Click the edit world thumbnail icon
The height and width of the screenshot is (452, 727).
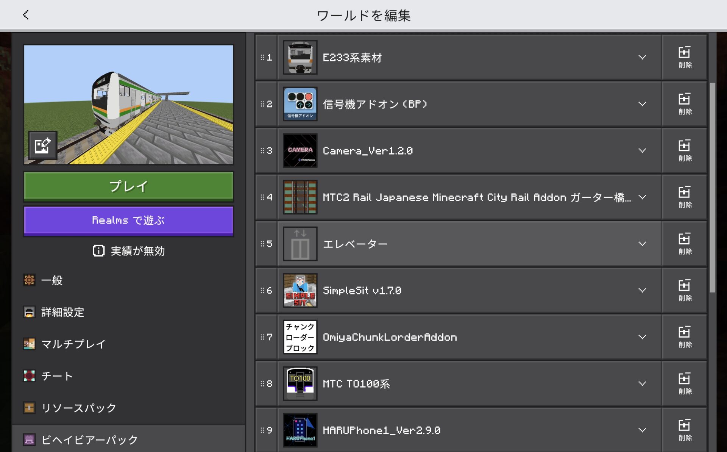click(43, 145)
